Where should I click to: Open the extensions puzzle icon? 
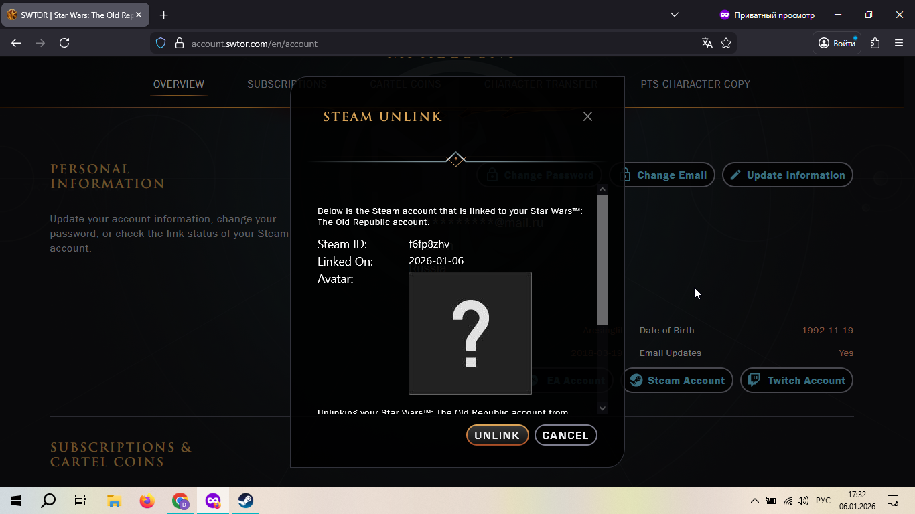[875, 43]
